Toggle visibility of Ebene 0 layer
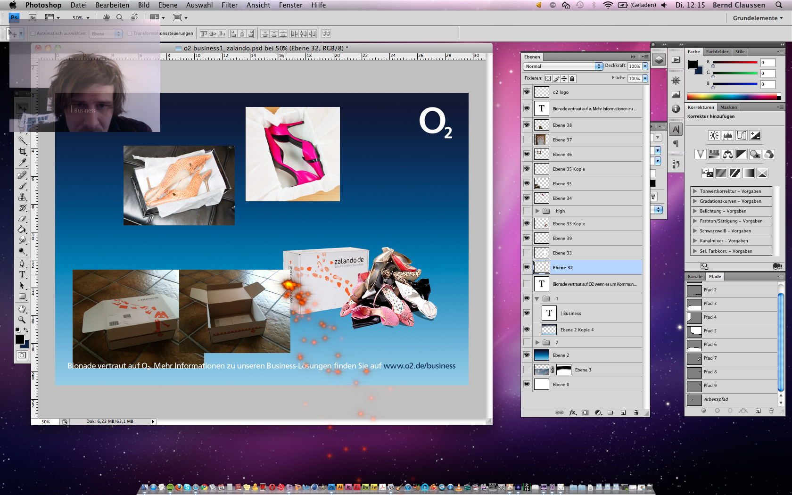Image resolution: width=792 pixels, height=495 pixels. pos(527,385)
